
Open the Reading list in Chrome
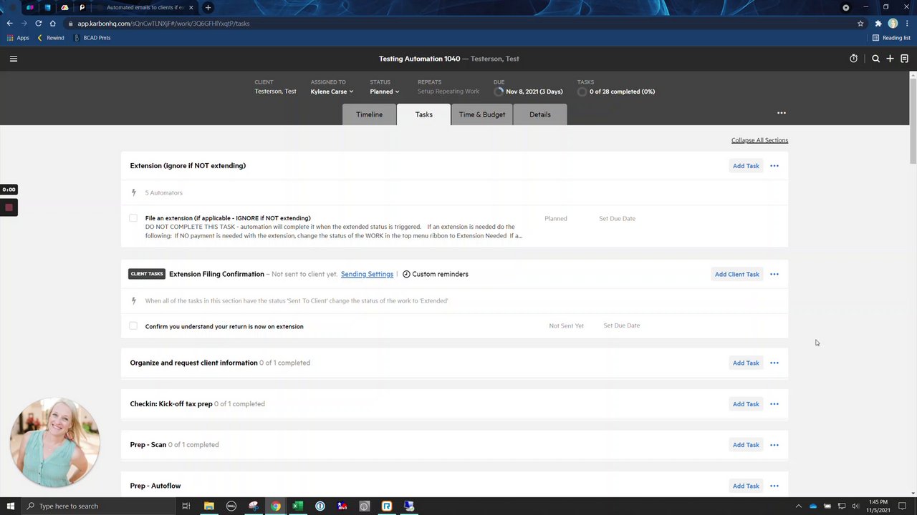click(x=892, y=38)
